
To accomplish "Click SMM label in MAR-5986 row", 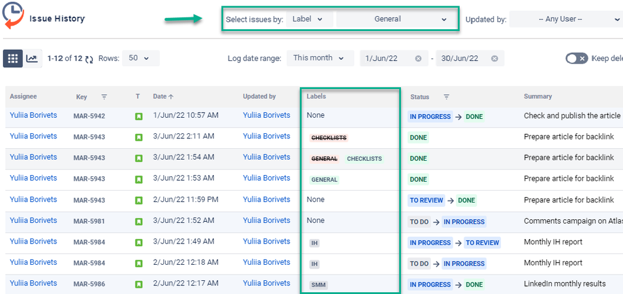I will (318, 285).
